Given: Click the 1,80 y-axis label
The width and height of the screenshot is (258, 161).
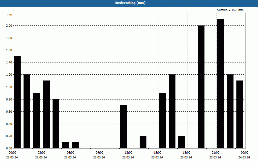Looking at the screenshot, I should (x=9, y=38).
